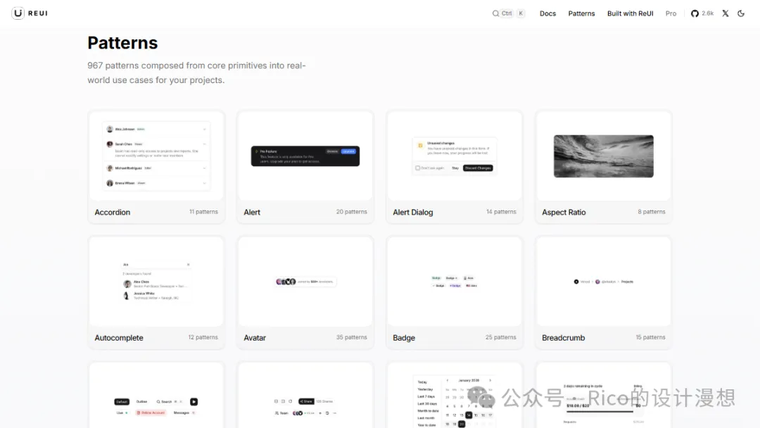Open the Docs nav item

[547, 13]
